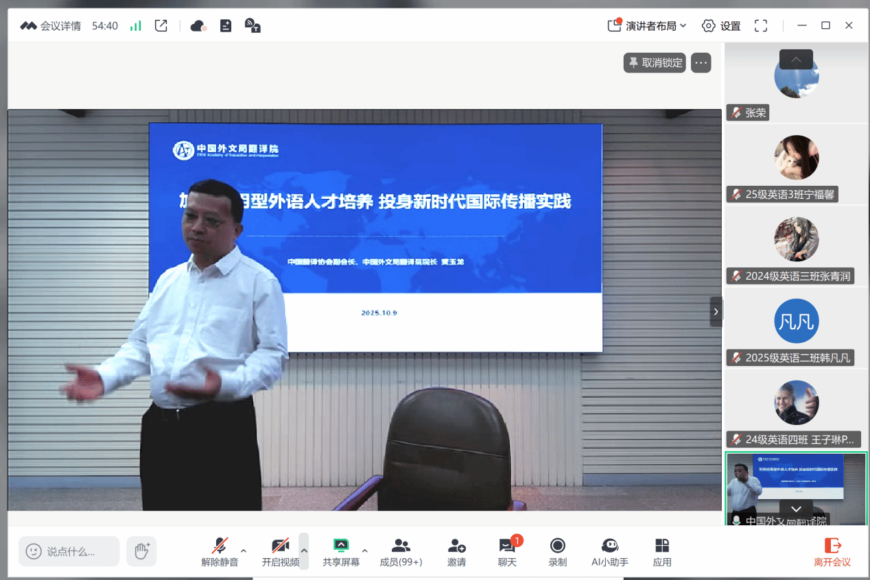Launch the AI小助手 assistant
The width and height of the screenshot is (870, 580).
609,552
